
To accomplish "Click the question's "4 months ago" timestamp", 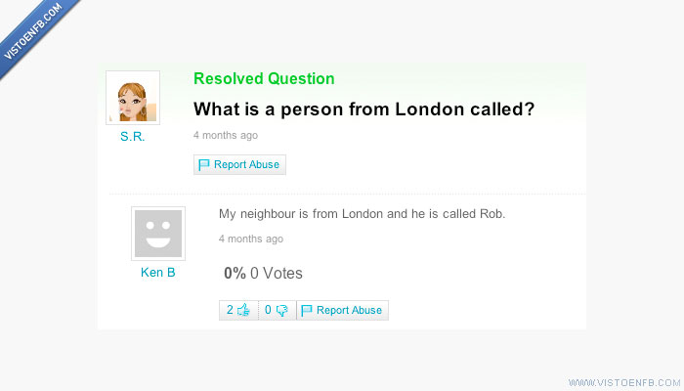I will coord(226,135).
